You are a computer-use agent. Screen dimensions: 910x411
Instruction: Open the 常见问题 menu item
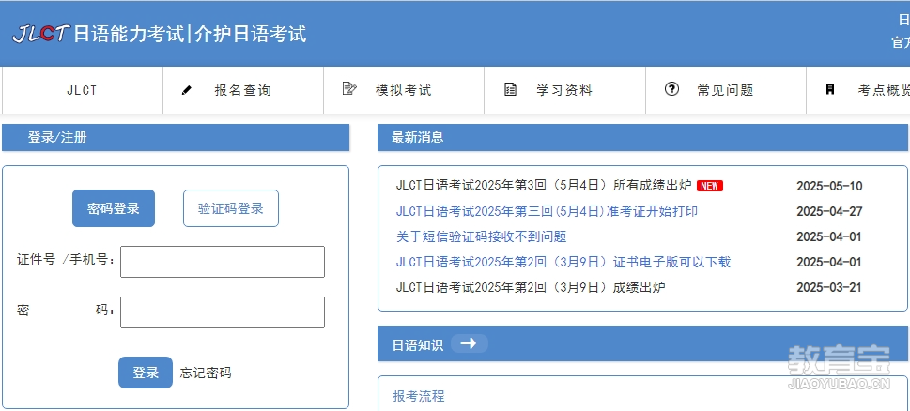(x=725, y=90)
